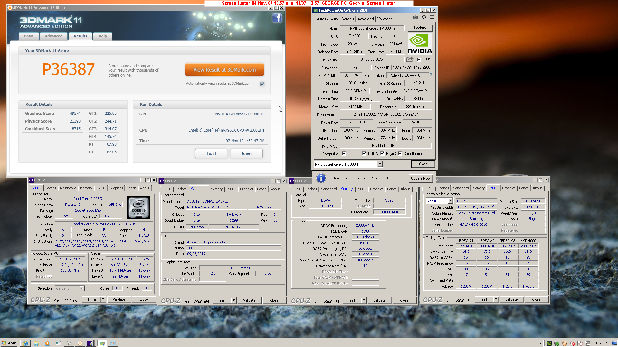The image size is (618, 347).
Task: Click the Load button in Run Details
Action: point(211,154)
